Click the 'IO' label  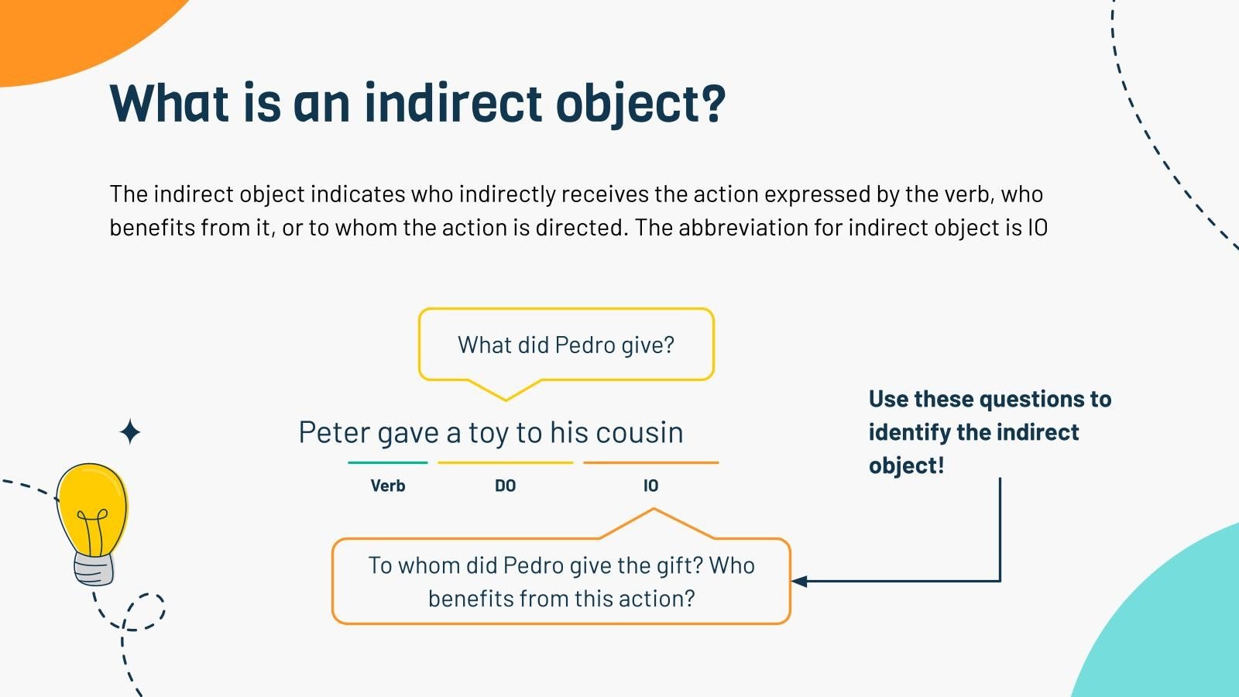pos(650,486)
